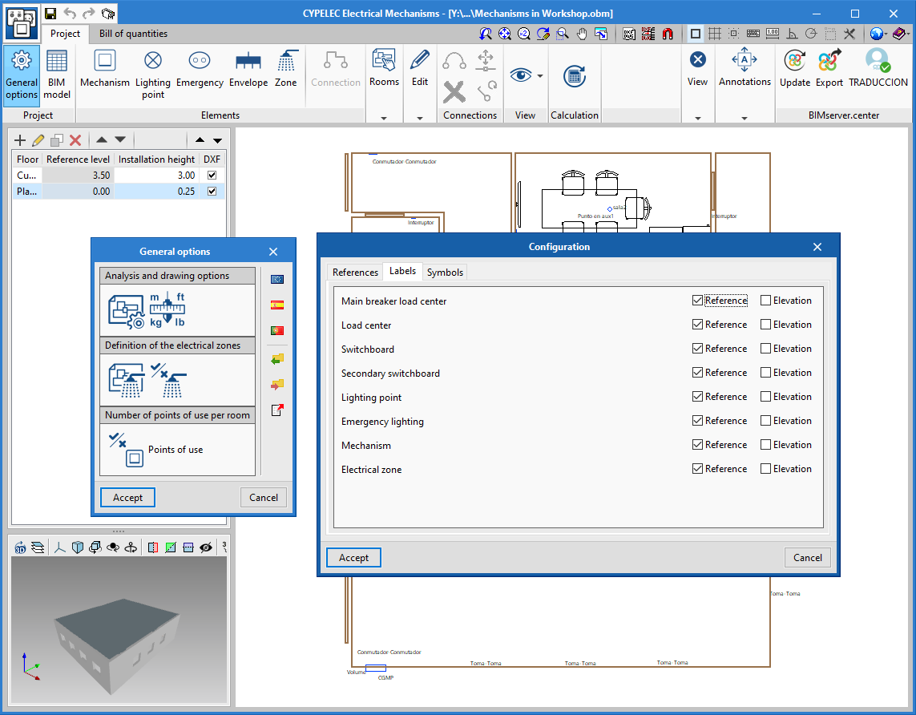Viewport: 916px width, 715px height.
Task: Expand the Annotations dropdown arrow
Action: click(x=745, y=118)
